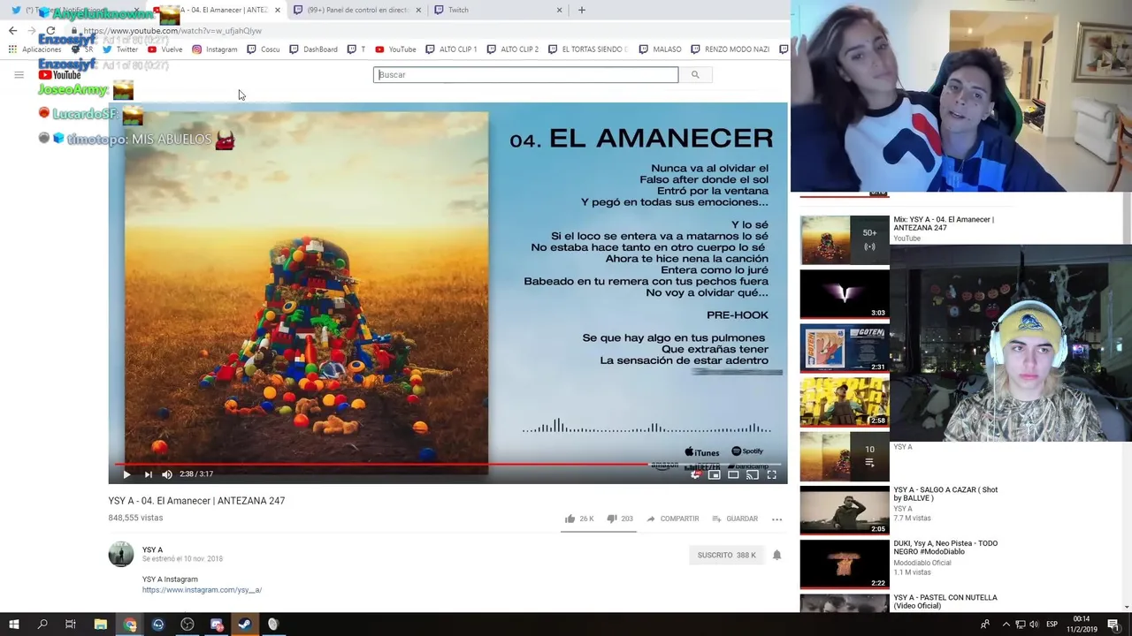
Task: Open YSY A Instagram link
Action: 202,590
